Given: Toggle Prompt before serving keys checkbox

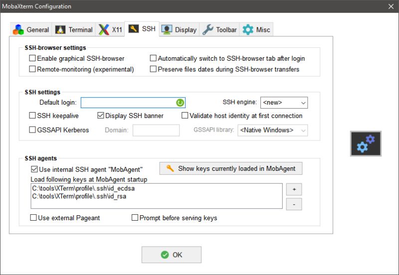Looking at the screenshot, I should tap(135, 217).
